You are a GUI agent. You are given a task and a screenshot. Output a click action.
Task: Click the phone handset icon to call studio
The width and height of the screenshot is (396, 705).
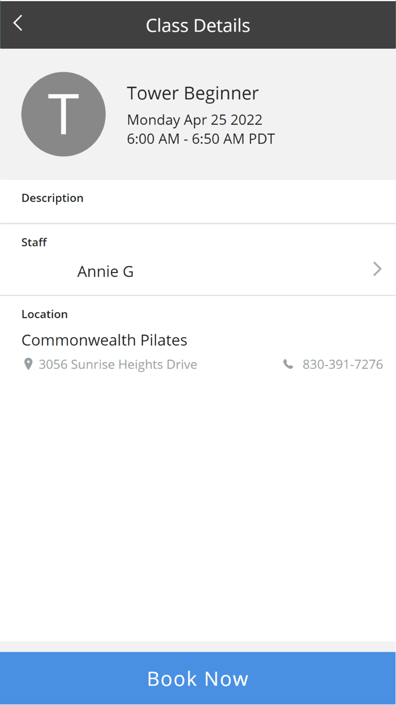[289, 363]
